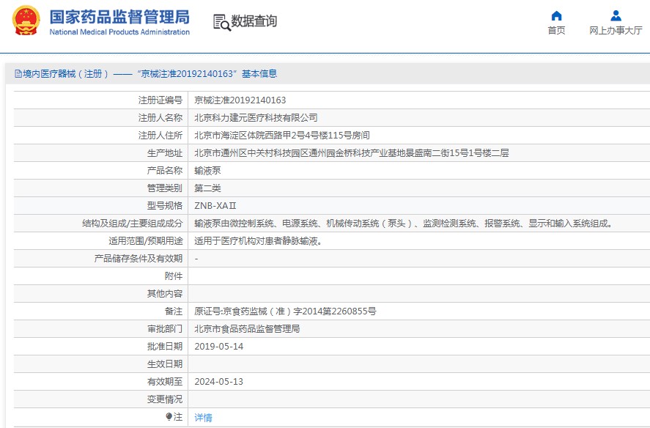Click the 注册人住所 label
This screenshot has height=428, width=650.
click(160, 136)
